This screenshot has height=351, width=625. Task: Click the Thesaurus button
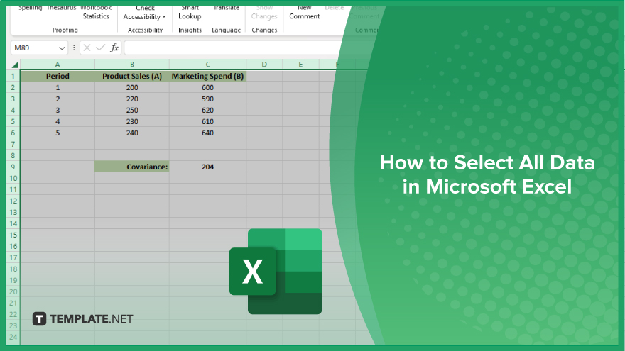(x=61, y=8)
